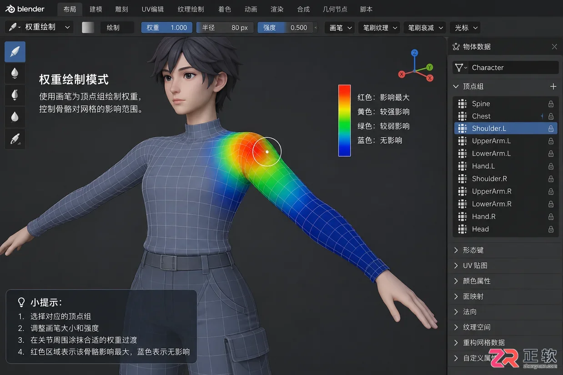
Task: Select the fourth droplet tool in the left toolbar
Action: [x=15, y=117]
